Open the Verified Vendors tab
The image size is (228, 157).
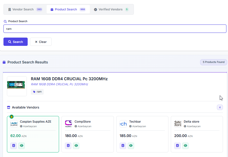[x=111, y=10]
